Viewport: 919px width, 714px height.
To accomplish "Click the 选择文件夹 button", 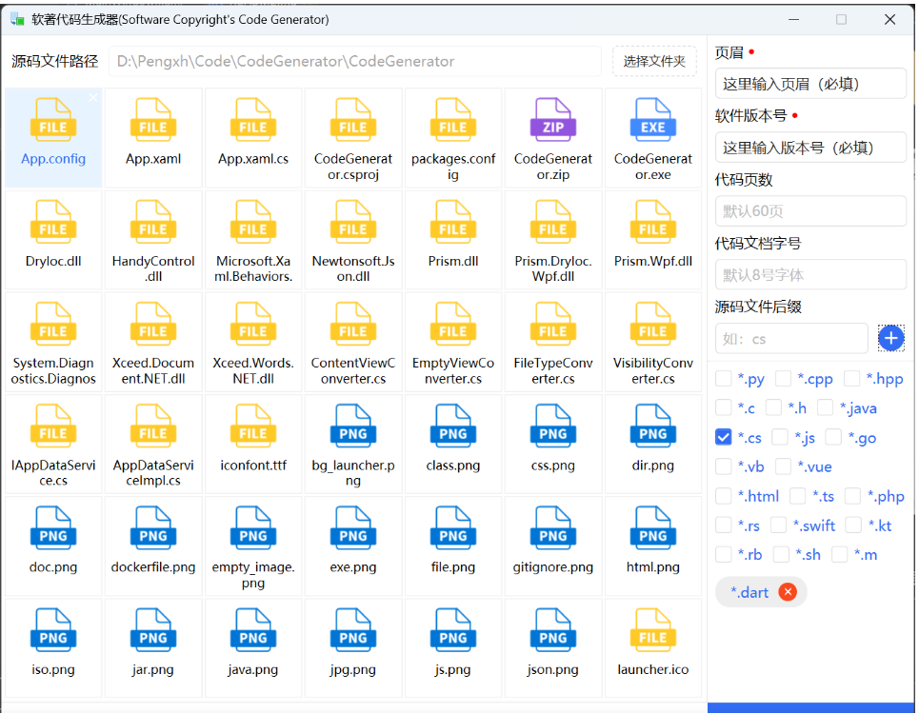I will coord(654,61).
